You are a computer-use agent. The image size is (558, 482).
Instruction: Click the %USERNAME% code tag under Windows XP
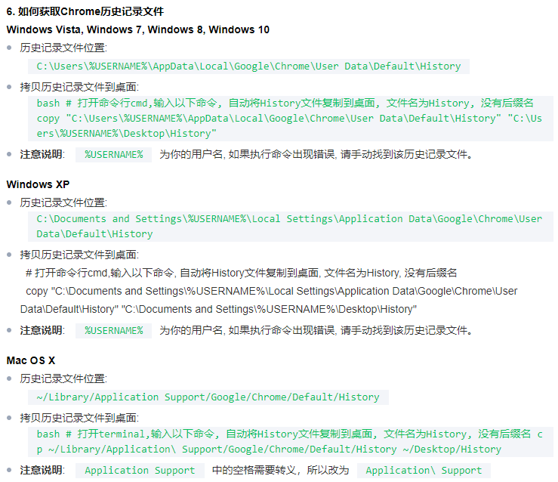point(113,331)
